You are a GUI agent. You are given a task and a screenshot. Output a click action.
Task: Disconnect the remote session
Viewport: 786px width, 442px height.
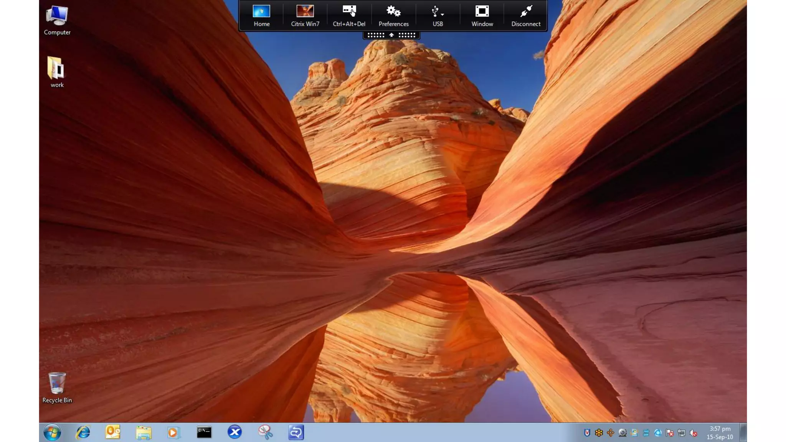(x=526, y=15)
